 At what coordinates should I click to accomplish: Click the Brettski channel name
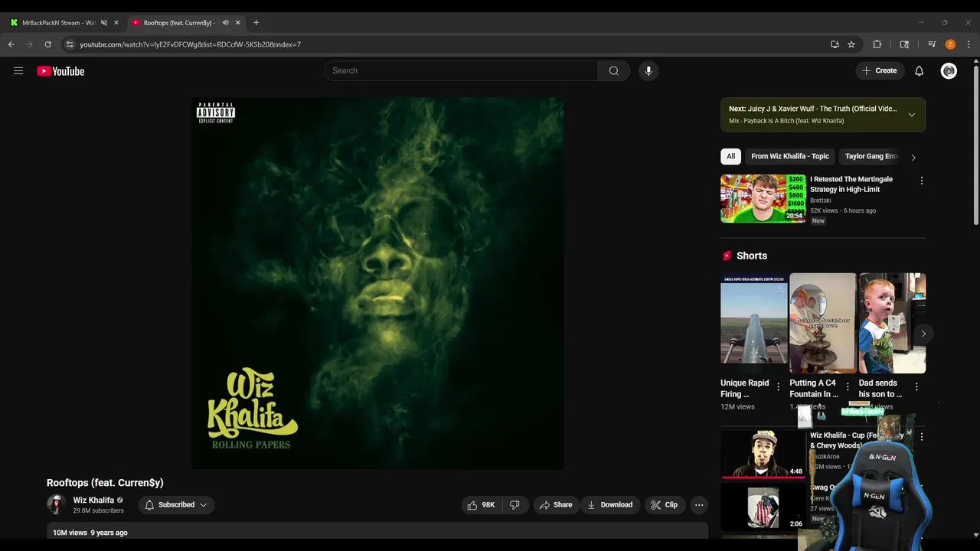click(820, 201)
